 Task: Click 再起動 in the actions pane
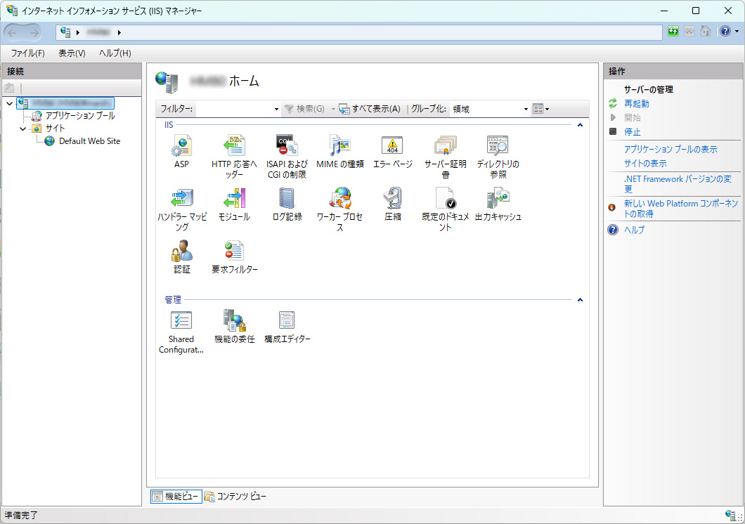click(x=636, y=103)
